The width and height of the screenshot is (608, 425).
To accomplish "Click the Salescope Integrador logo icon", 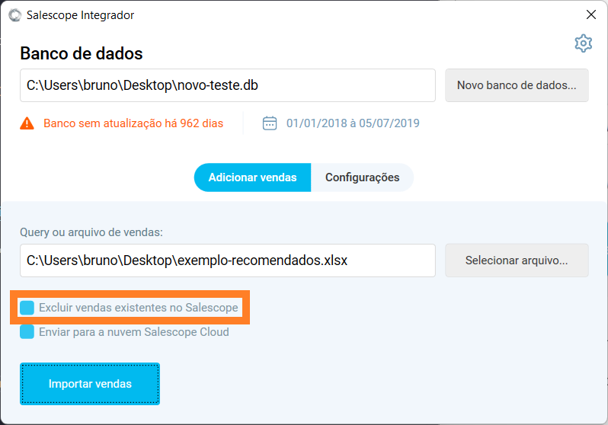I will [x=14, y=15].
